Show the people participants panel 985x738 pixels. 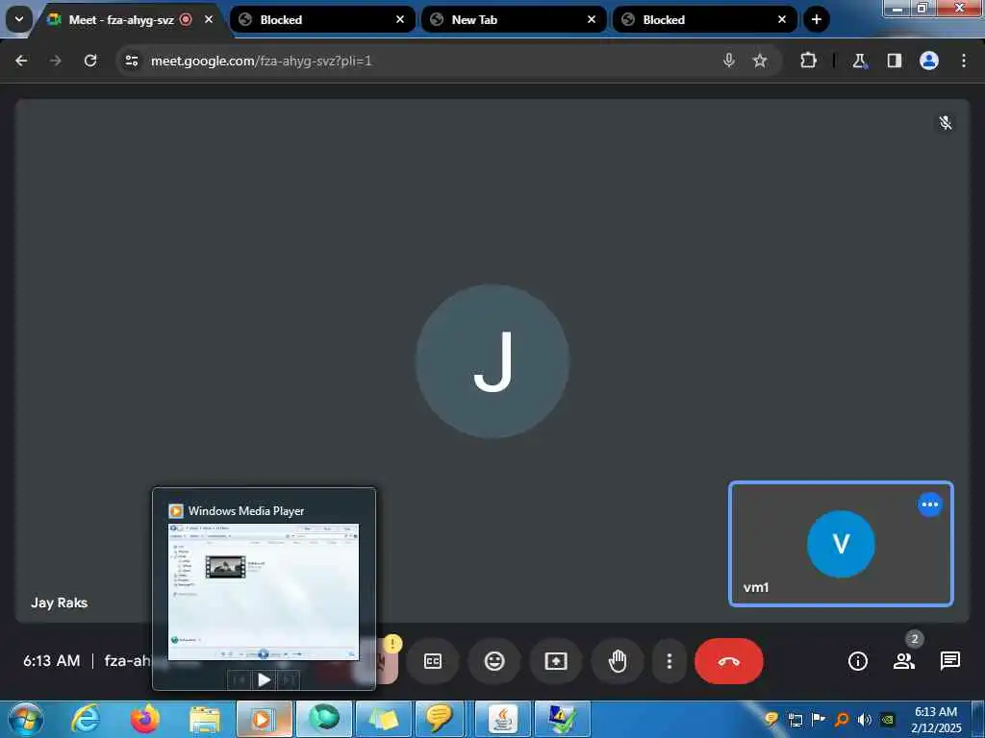point(904,661)
